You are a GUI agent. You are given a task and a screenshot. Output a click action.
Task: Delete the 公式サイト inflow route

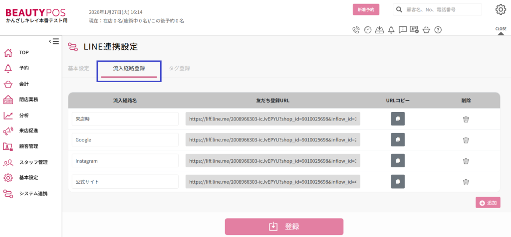pos(466,182)
